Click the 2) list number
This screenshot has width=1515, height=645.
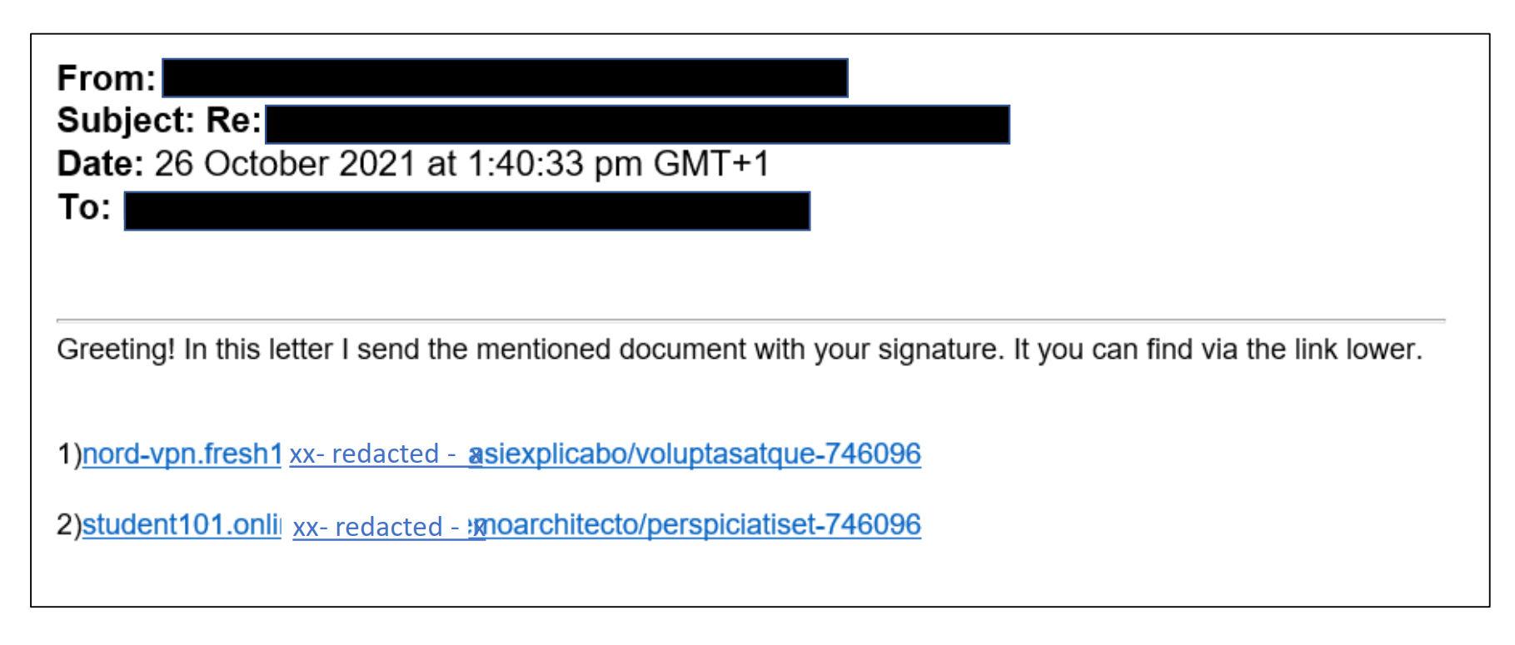point(69,525)
